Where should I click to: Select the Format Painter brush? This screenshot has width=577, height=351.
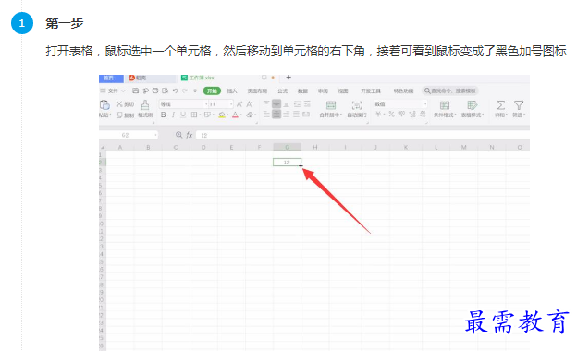(x=145, y=105)
